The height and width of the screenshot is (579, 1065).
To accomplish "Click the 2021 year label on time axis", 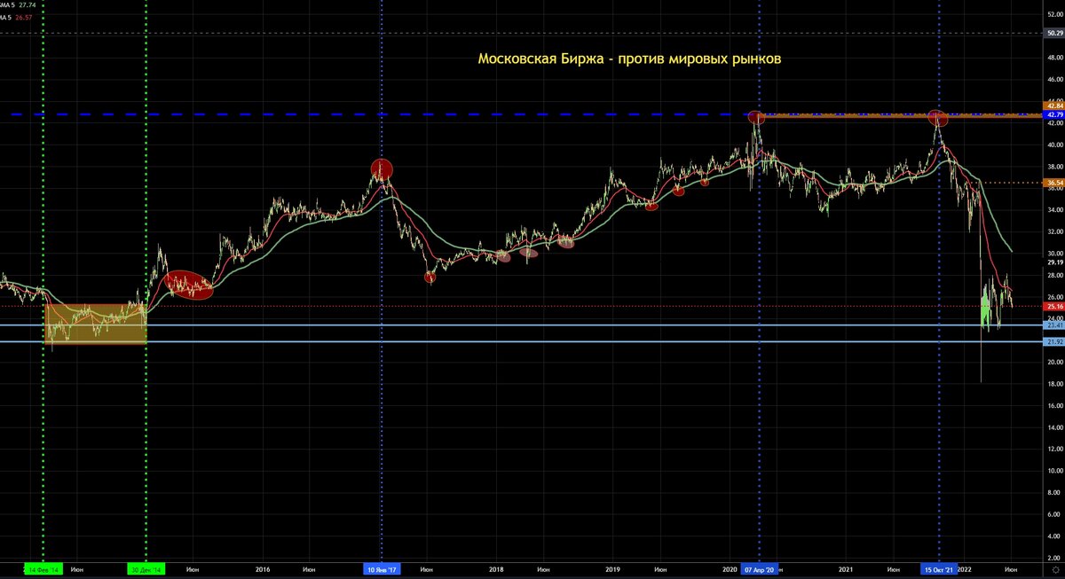I will 846,568.
